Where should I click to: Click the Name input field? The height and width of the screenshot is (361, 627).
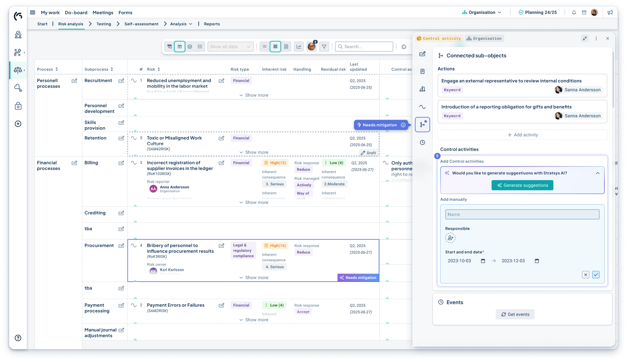(x=522, y=214)
